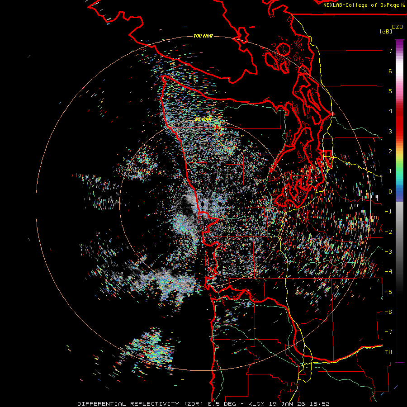Click the 0.5 DEG elevation text
407x407 pixels.
point(222,404)
